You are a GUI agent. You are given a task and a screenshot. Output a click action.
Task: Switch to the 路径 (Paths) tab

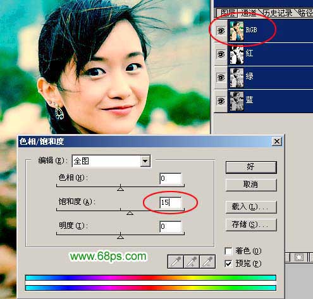[305, 13]
